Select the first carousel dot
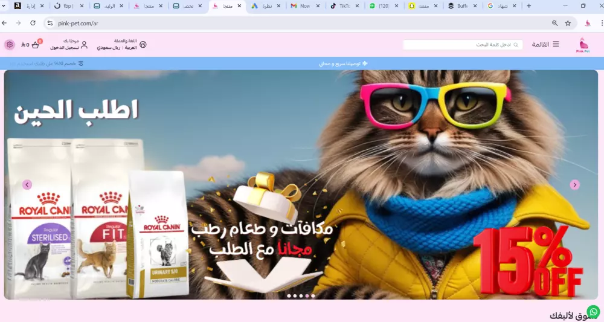Viewport: 604px width, 322px height. pos(289,296)
